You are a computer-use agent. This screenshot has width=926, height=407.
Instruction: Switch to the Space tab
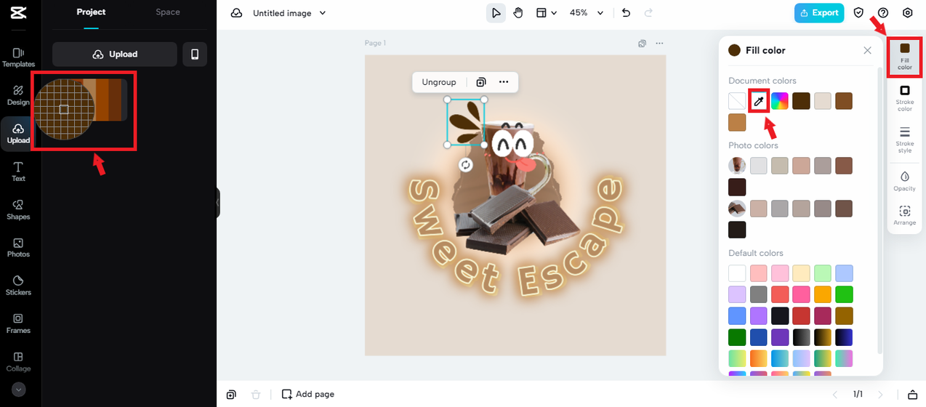pos(168,12)
